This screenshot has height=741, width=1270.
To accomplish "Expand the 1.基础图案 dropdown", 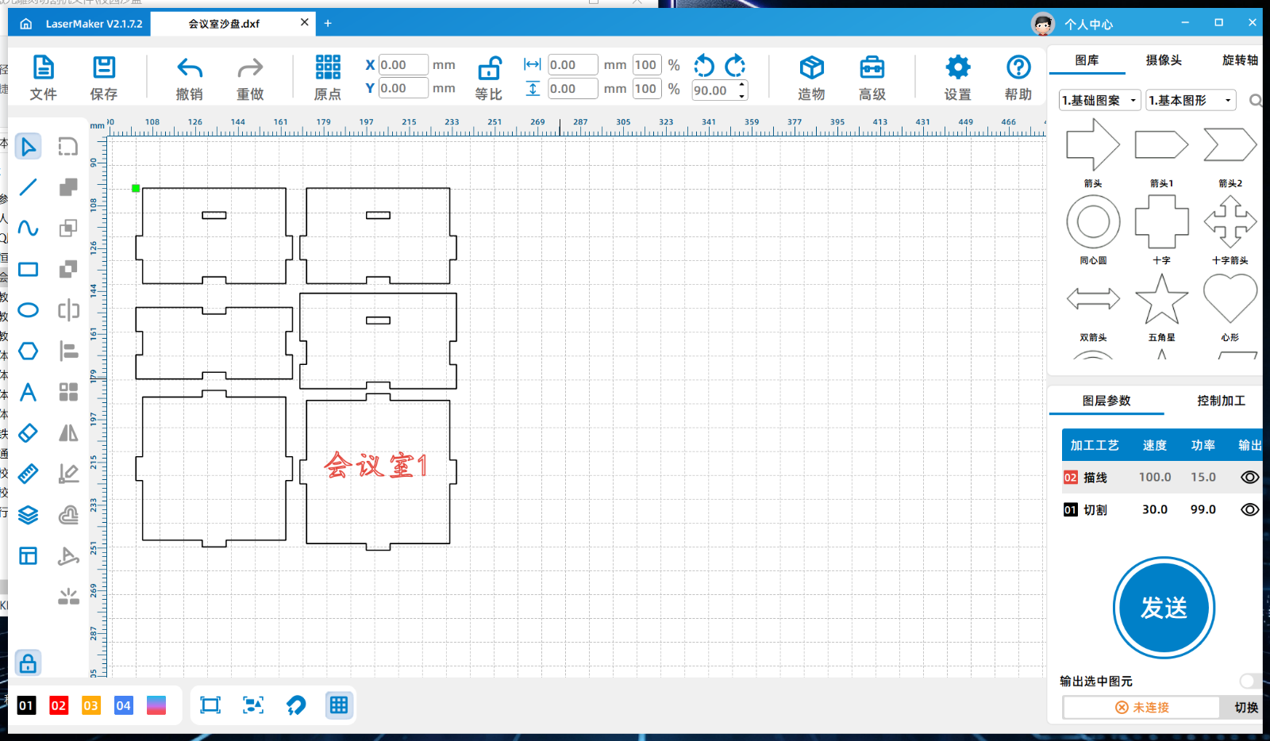I will coord(1100,100).
